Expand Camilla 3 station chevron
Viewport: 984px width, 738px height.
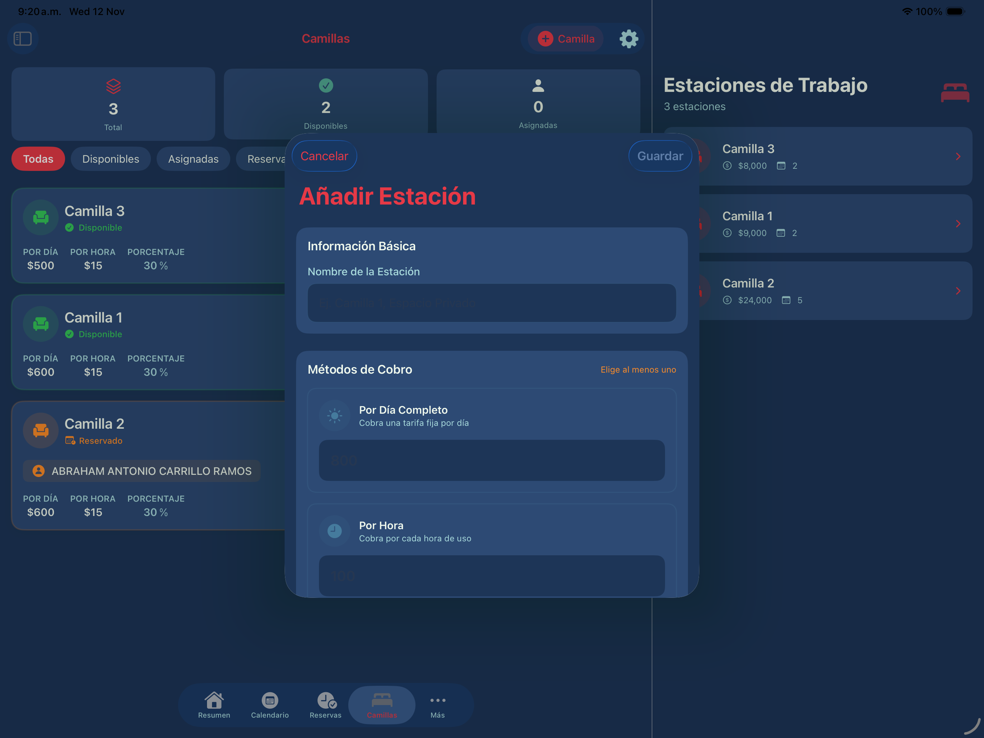(958, 157)
